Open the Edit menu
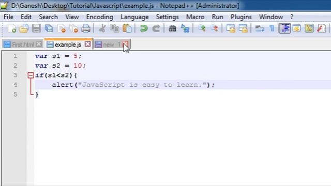This screenshot has width=331, height=186. tap(26, 17)
